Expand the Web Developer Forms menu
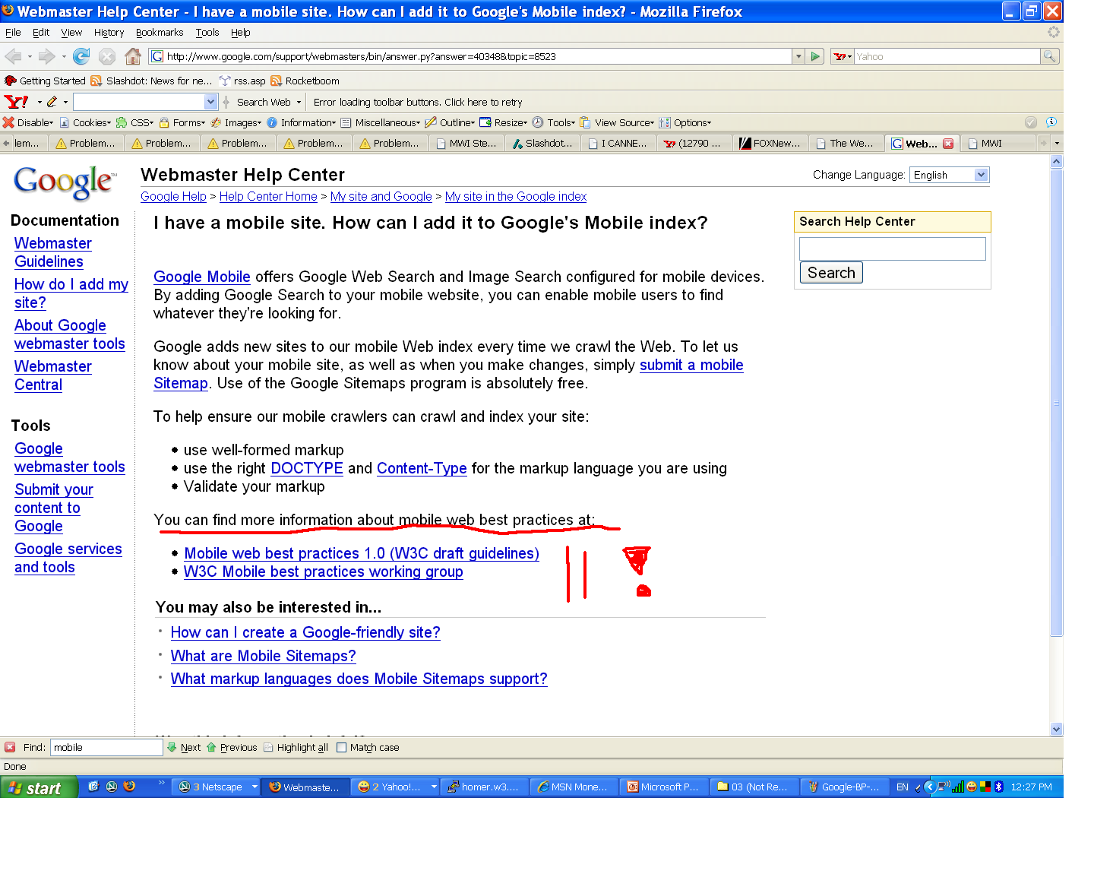The image size is (1113, 877). tap(182, 122)
